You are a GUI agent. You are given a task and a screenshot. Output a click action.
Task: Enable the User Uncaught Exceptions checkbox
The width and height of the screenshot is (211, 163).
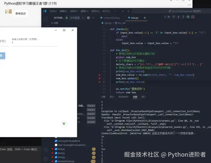pyautogui.click(x=56, y=145)
